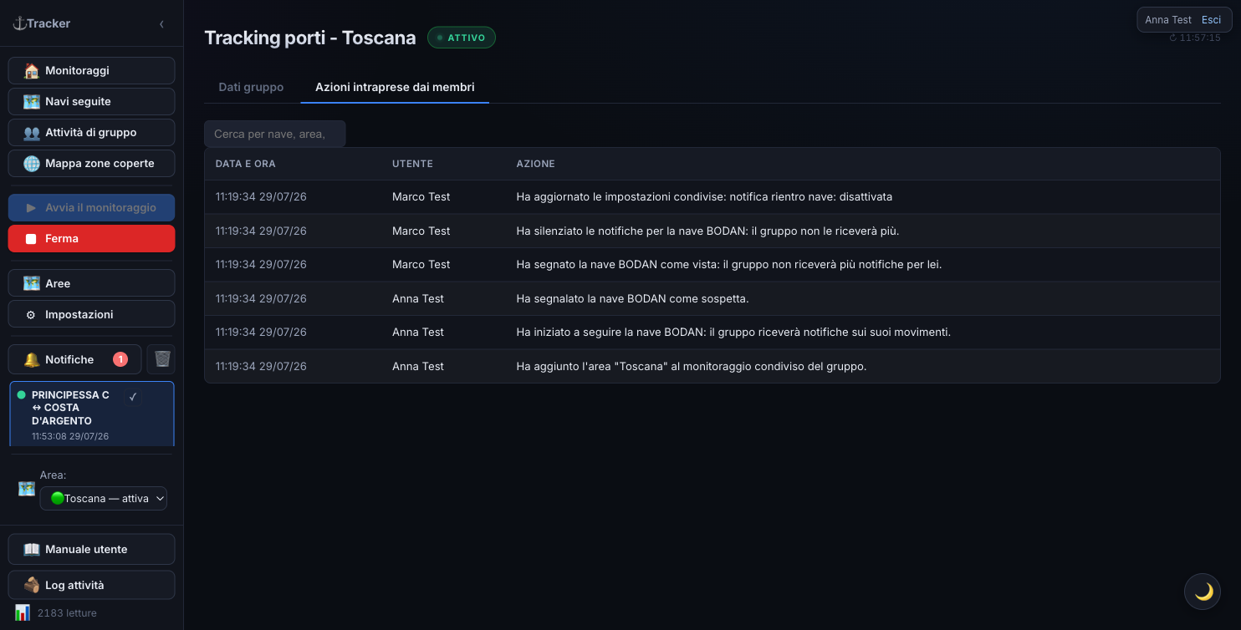This screenshot has width=1241, height=630.
Task: Click the anchor Tracker logo
Action: pos(42,23)
